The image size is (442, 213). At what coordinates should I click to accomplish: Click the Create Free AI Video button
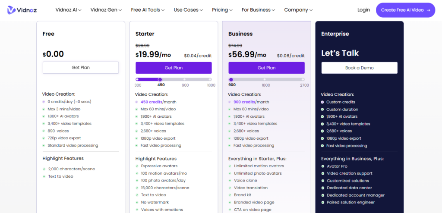point(406,10)
